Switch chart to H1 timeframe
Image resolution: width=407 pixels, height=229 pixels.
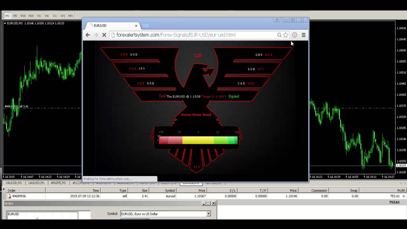click(39, 16)
